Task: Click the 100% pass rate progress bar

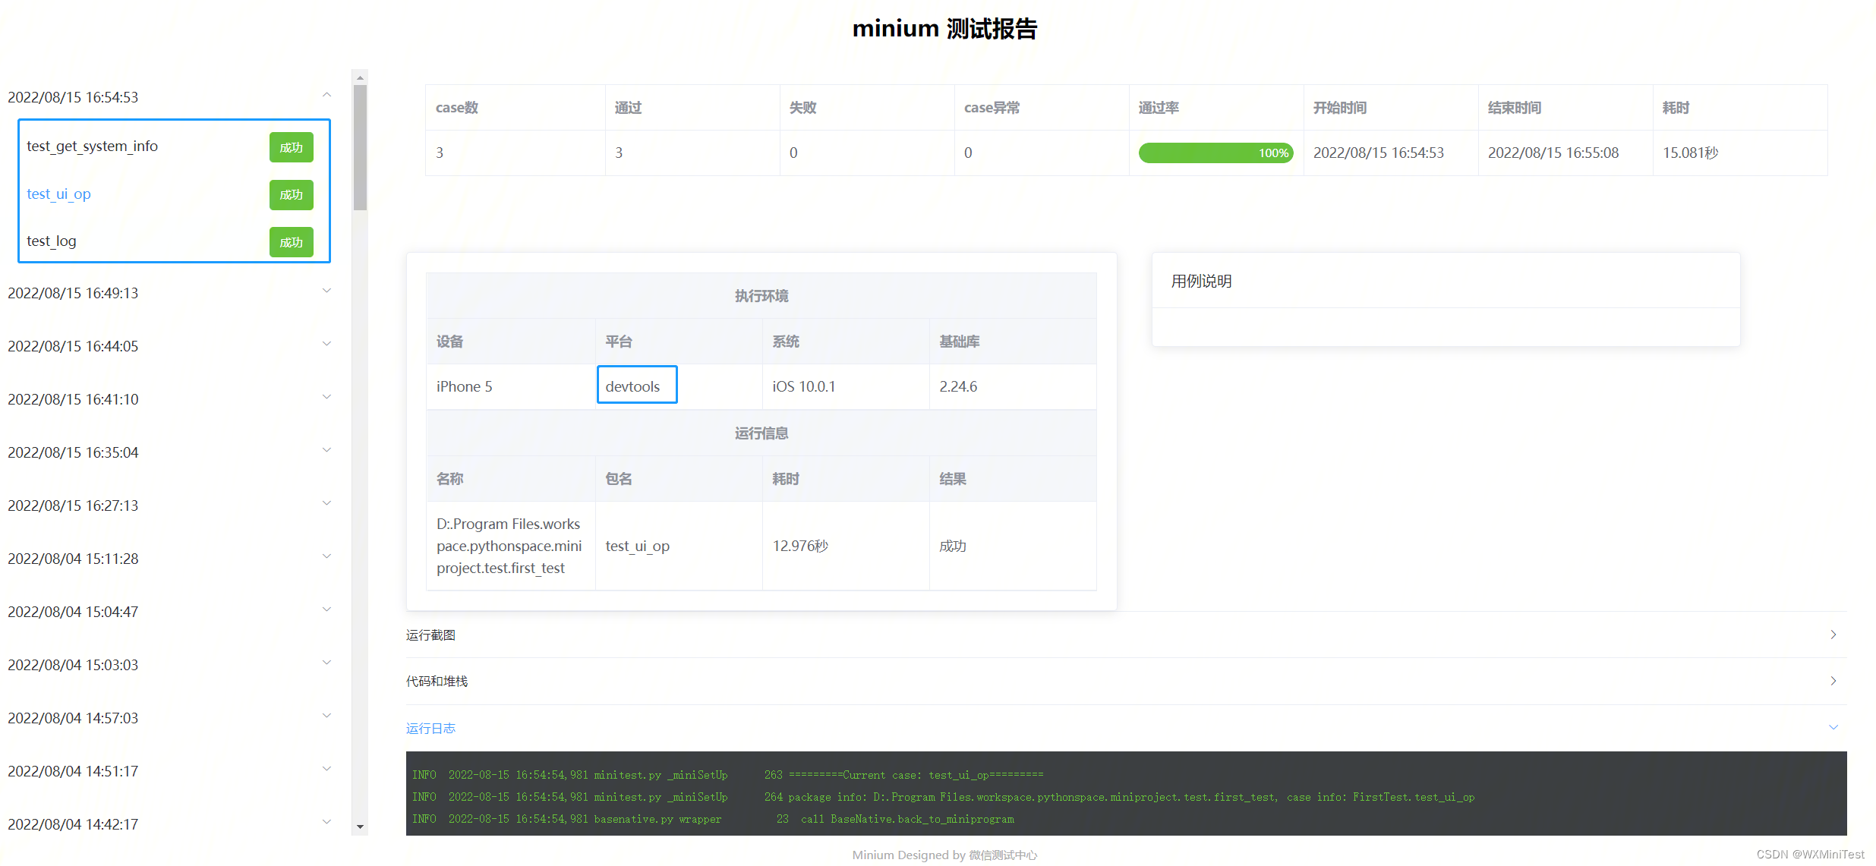Action: [x=1215, y=153]
